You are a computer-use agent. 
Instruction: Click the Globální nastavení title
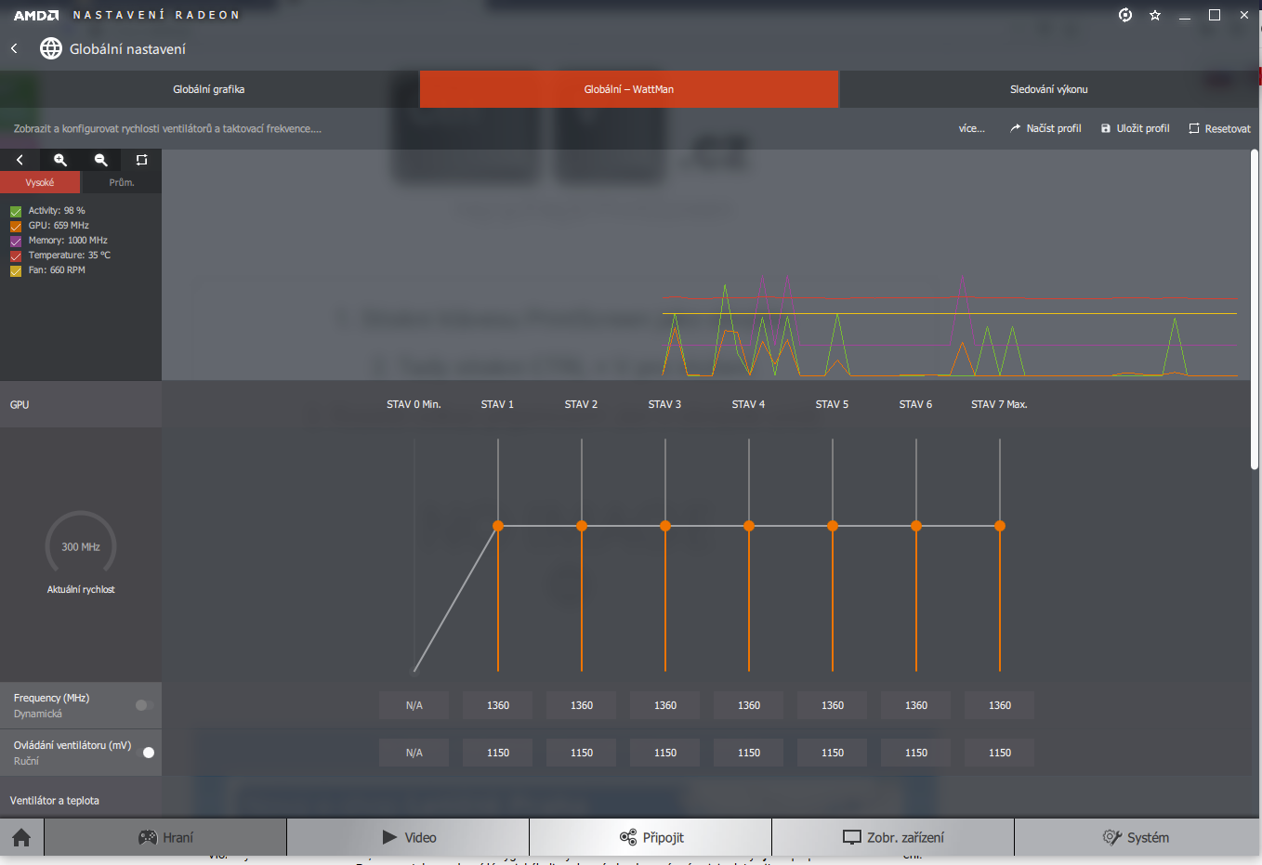pos(127,48)
